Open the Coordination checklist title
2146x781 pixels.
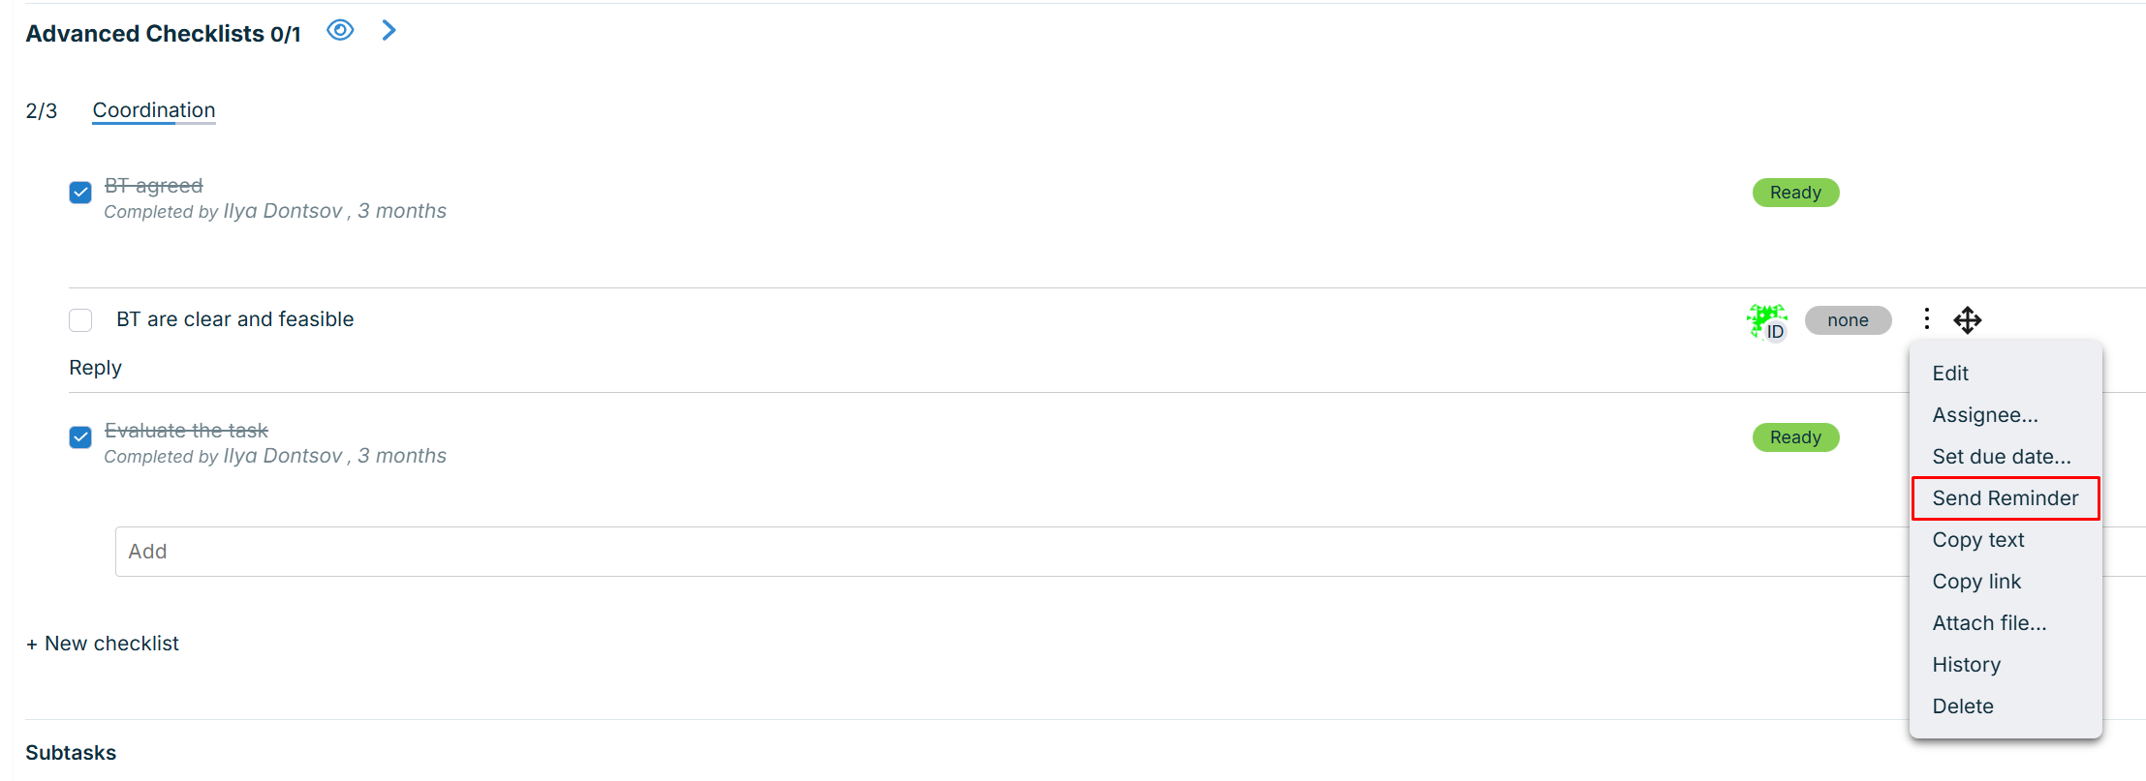point(154,110)
